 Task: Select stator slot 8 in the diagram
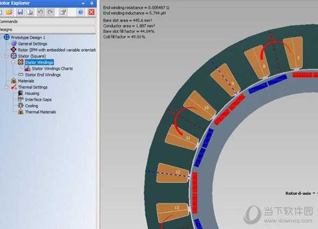tap(258, 62)
